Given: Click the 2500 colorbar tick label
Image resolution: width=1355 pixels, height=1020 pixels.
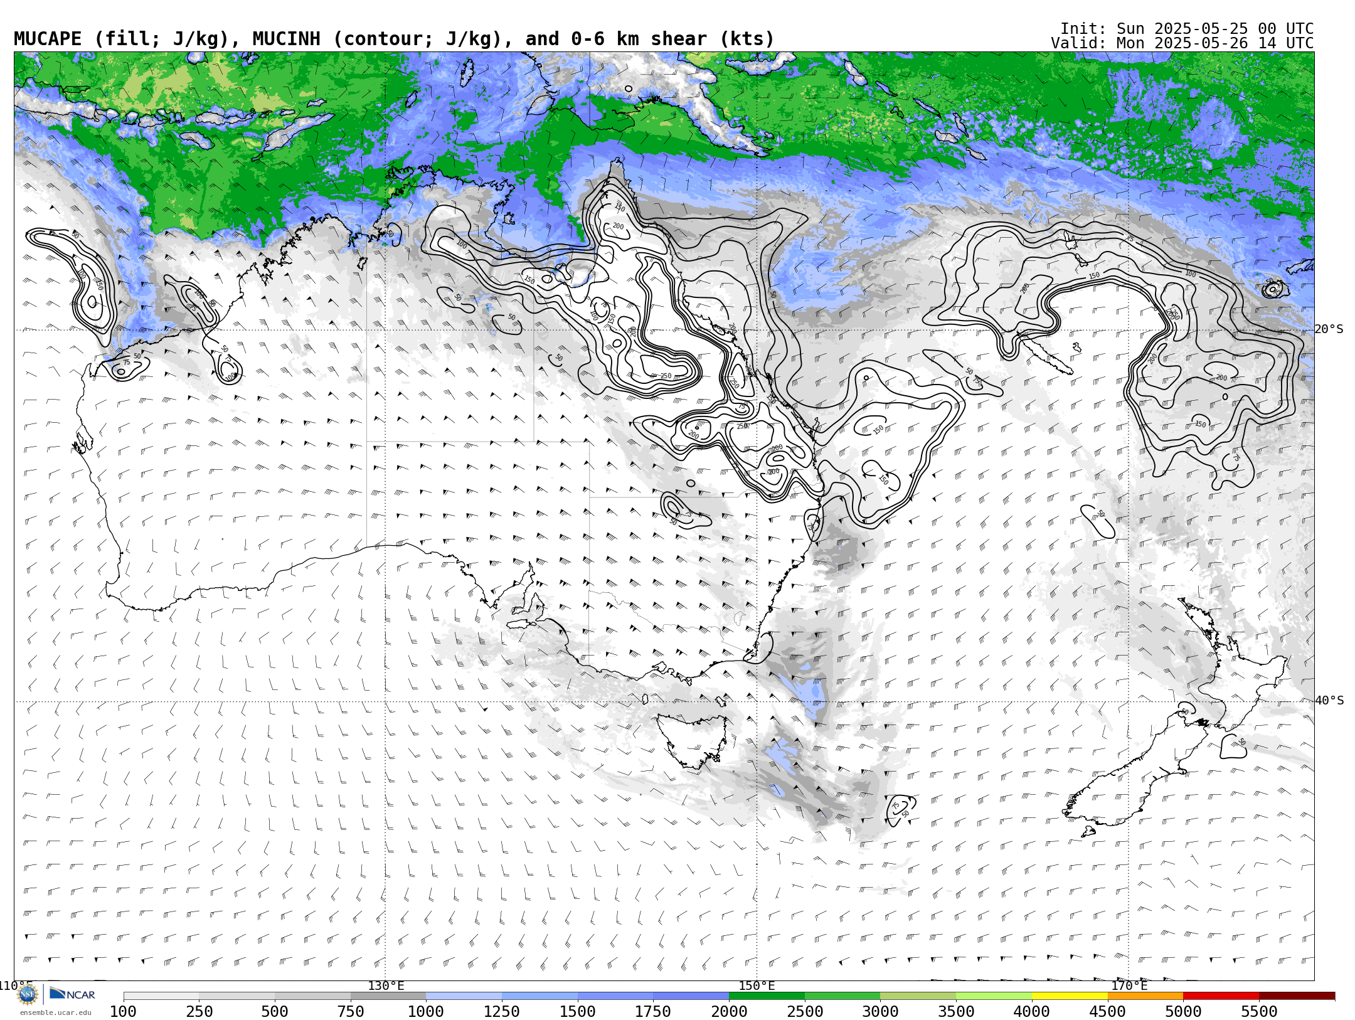Looking at the screenshot, I should 805,1012.
